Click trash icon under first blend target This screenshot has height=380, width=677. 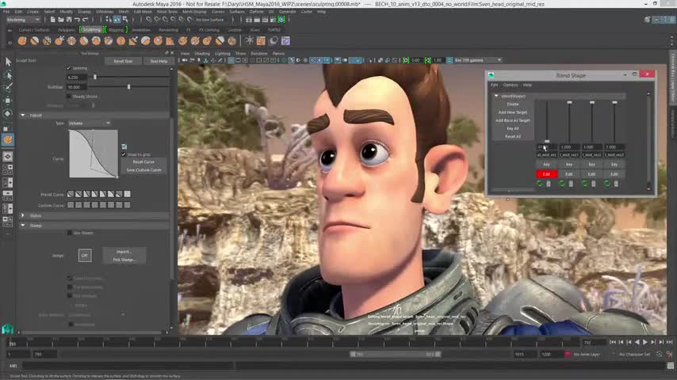[549, 184]
